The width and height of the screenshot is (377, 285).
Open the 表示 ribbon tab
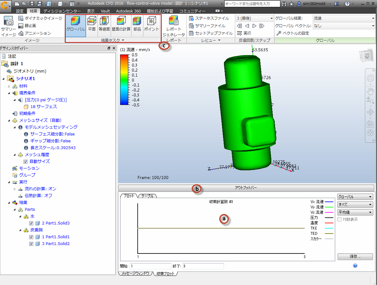91,11
